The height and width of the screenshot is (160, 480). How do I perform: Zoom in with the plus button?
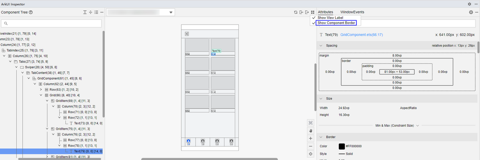311,138
